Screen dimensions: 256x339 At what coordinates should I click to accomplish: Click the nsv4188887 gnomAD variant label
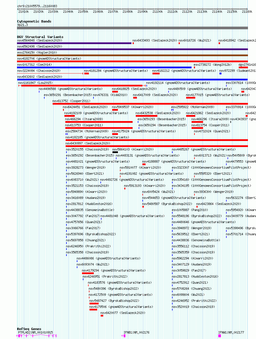click(174, 161)
